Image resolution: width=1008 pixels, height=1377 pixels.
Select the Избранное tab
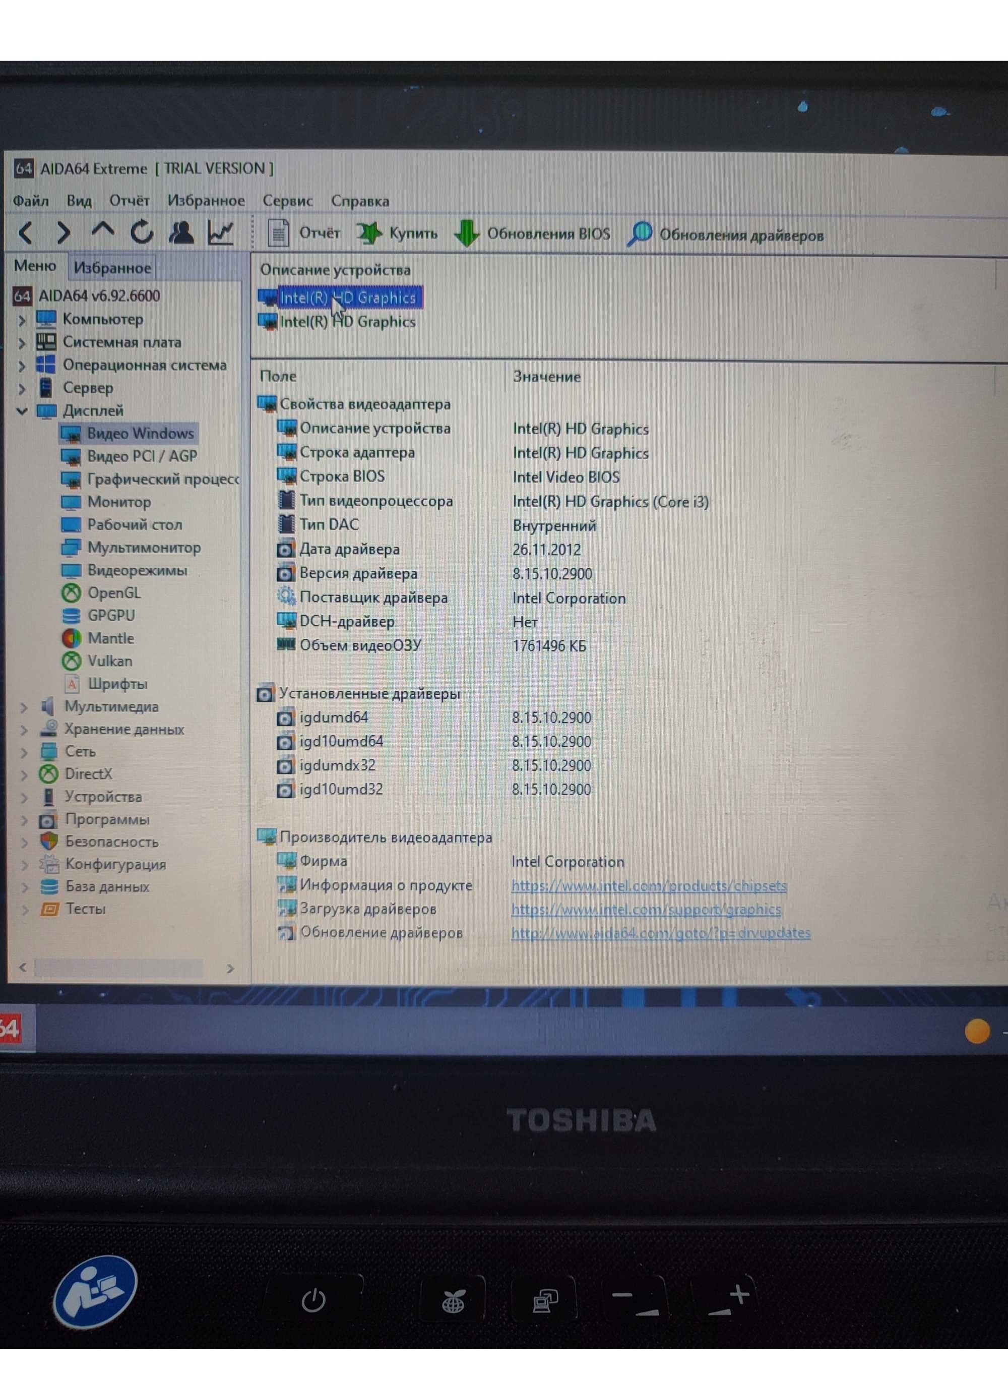click(x=114, y=267)
